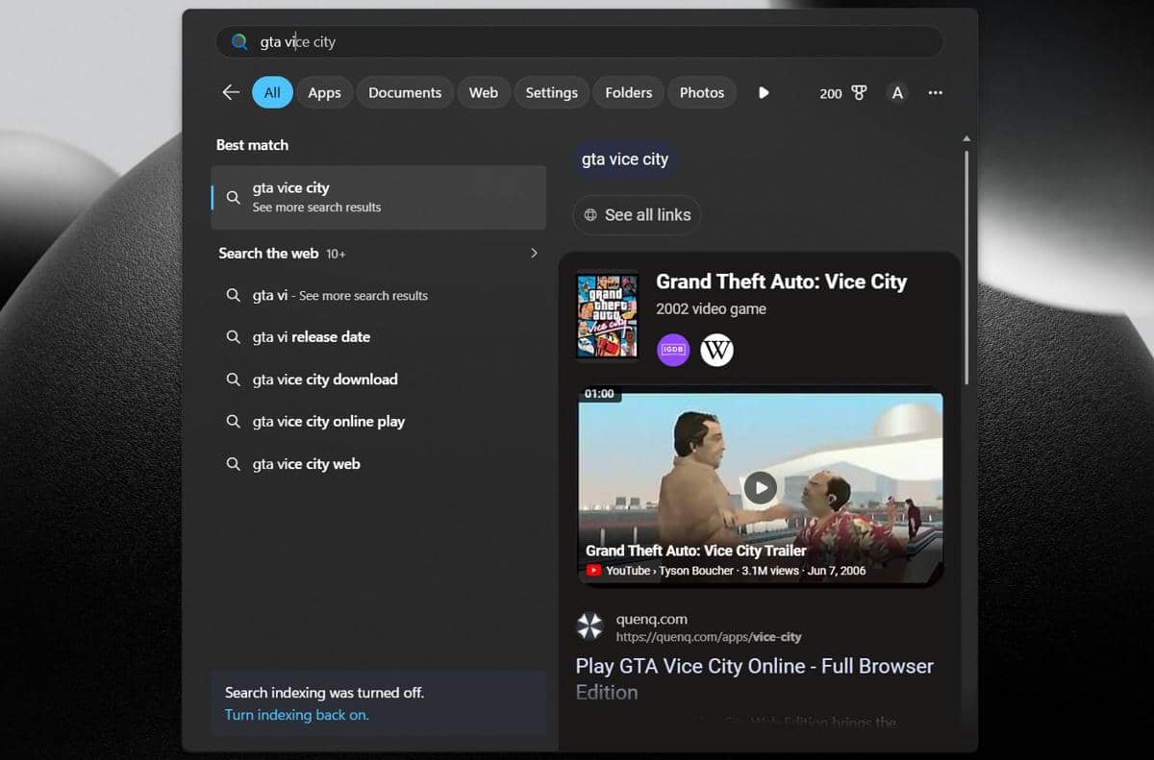Screen dimensions: 1154x760
Task: Click the See all links button
Action: pos(637,215)
